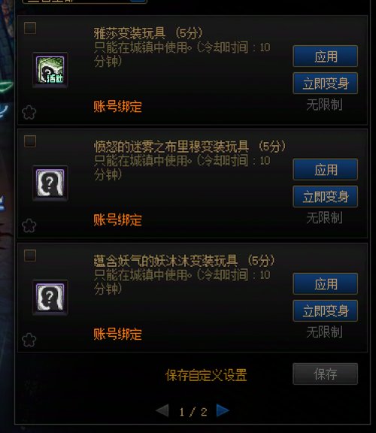Tick the checkbox for 愤怒的迷雾之布里穆变装玩具
The image size is (376, 433).
(x=30, y=141)
